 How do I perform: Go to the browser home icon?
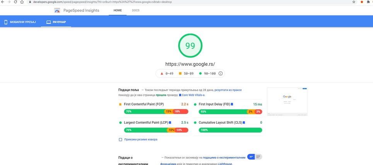(x=22, y=2)
